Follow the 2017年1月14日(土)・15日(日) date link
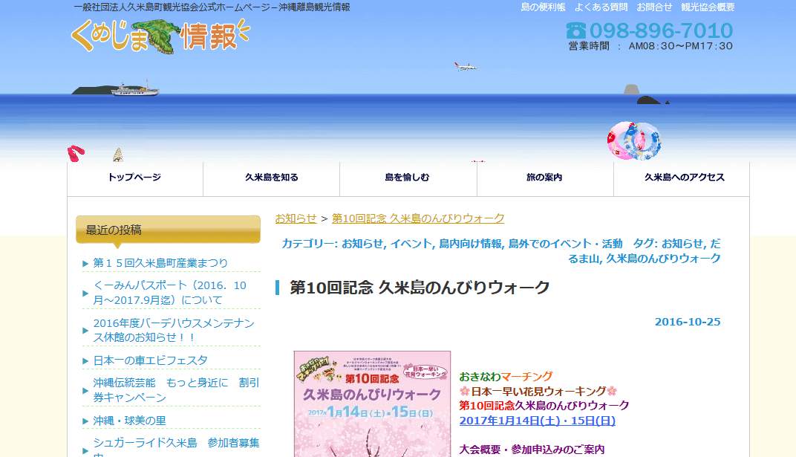 coord(537,421)
